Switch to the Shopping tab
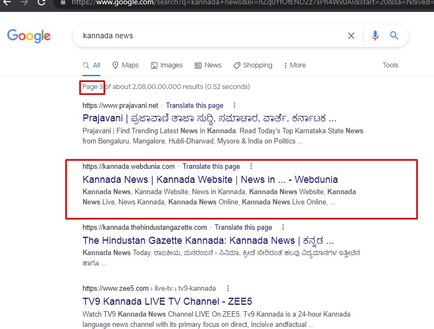 pyautogui.click(x=253, y=65)
